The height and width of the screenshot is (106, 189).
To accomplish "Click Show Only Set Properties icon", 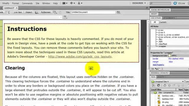I will tap(161, 69).
